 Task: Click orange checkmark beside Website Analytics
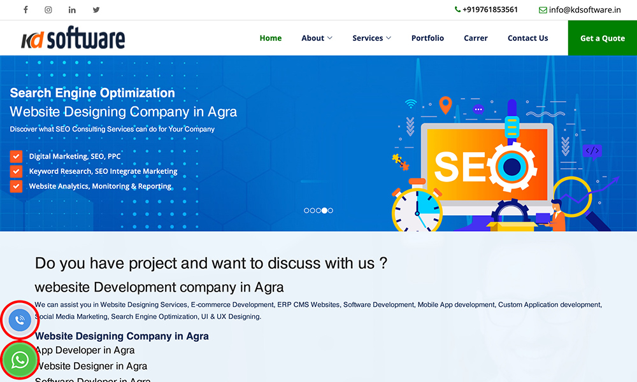coord(16,187)
